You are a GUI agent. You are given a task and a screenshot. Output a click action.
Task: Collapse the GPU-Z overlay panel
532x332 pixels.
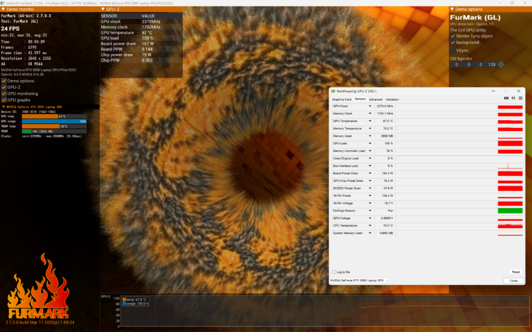(x=103, y=9)
